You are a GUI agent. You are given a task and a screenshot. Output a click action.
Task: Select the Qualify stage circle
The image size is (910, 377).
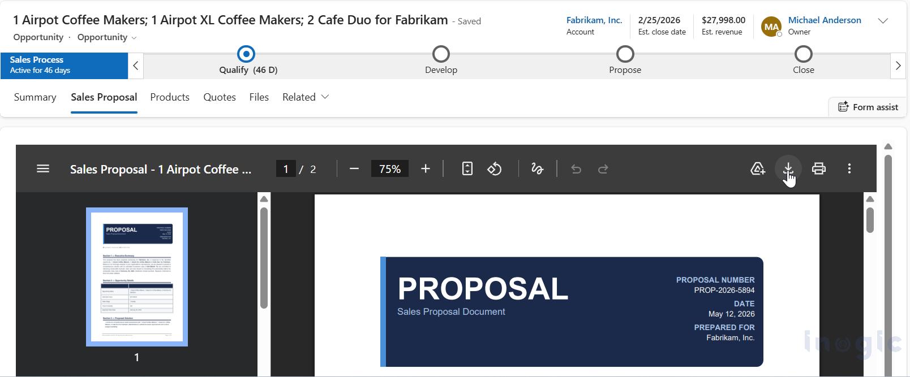(246, 54)
